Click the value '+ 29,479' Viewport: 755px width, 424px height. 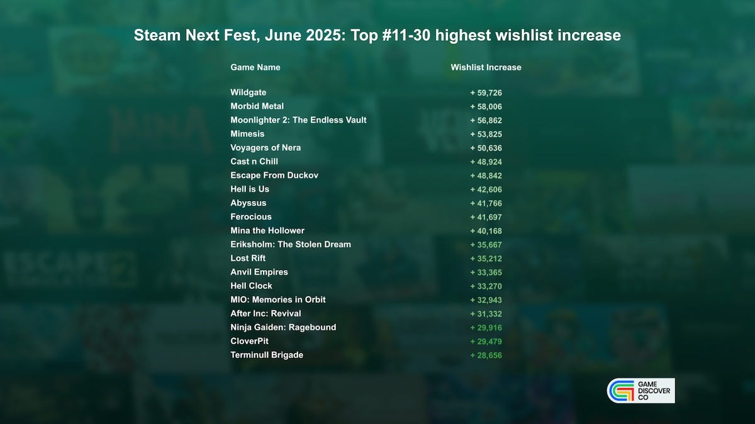tap(486, 342)
